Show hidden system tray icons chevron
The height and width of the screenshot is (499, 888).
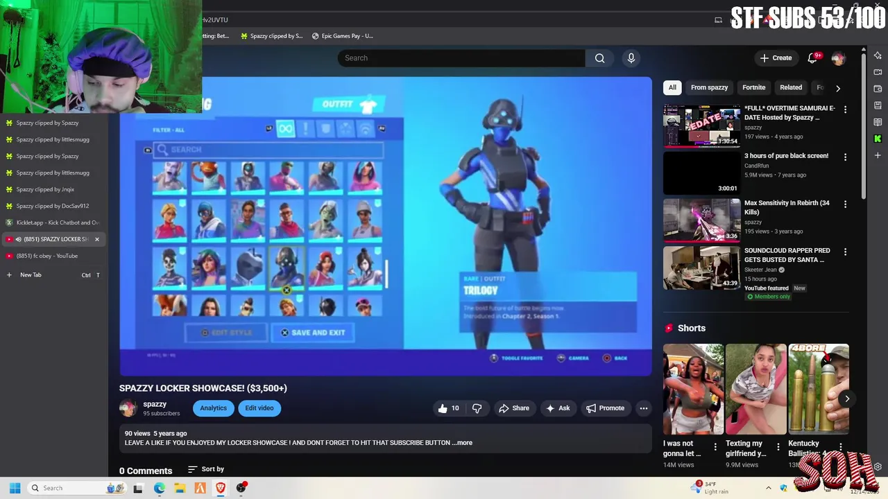click(768, 488)
